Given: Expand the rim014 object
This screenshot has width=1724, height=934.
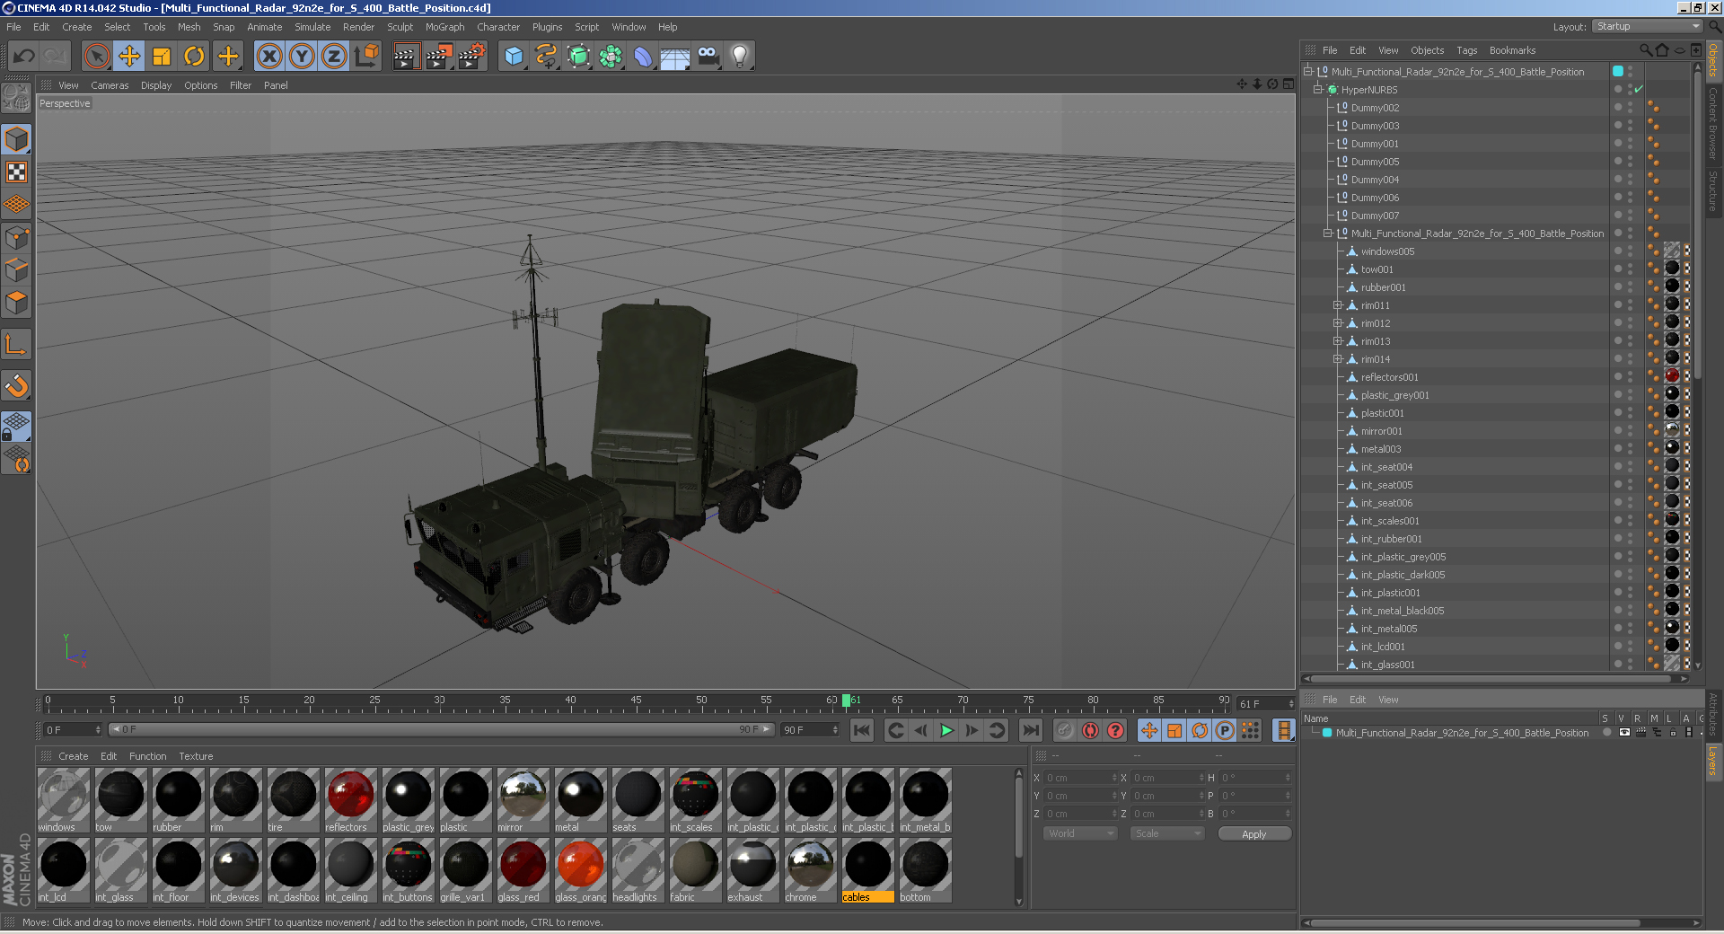Looking at the screenshot, I should (x=1337, y=359).
